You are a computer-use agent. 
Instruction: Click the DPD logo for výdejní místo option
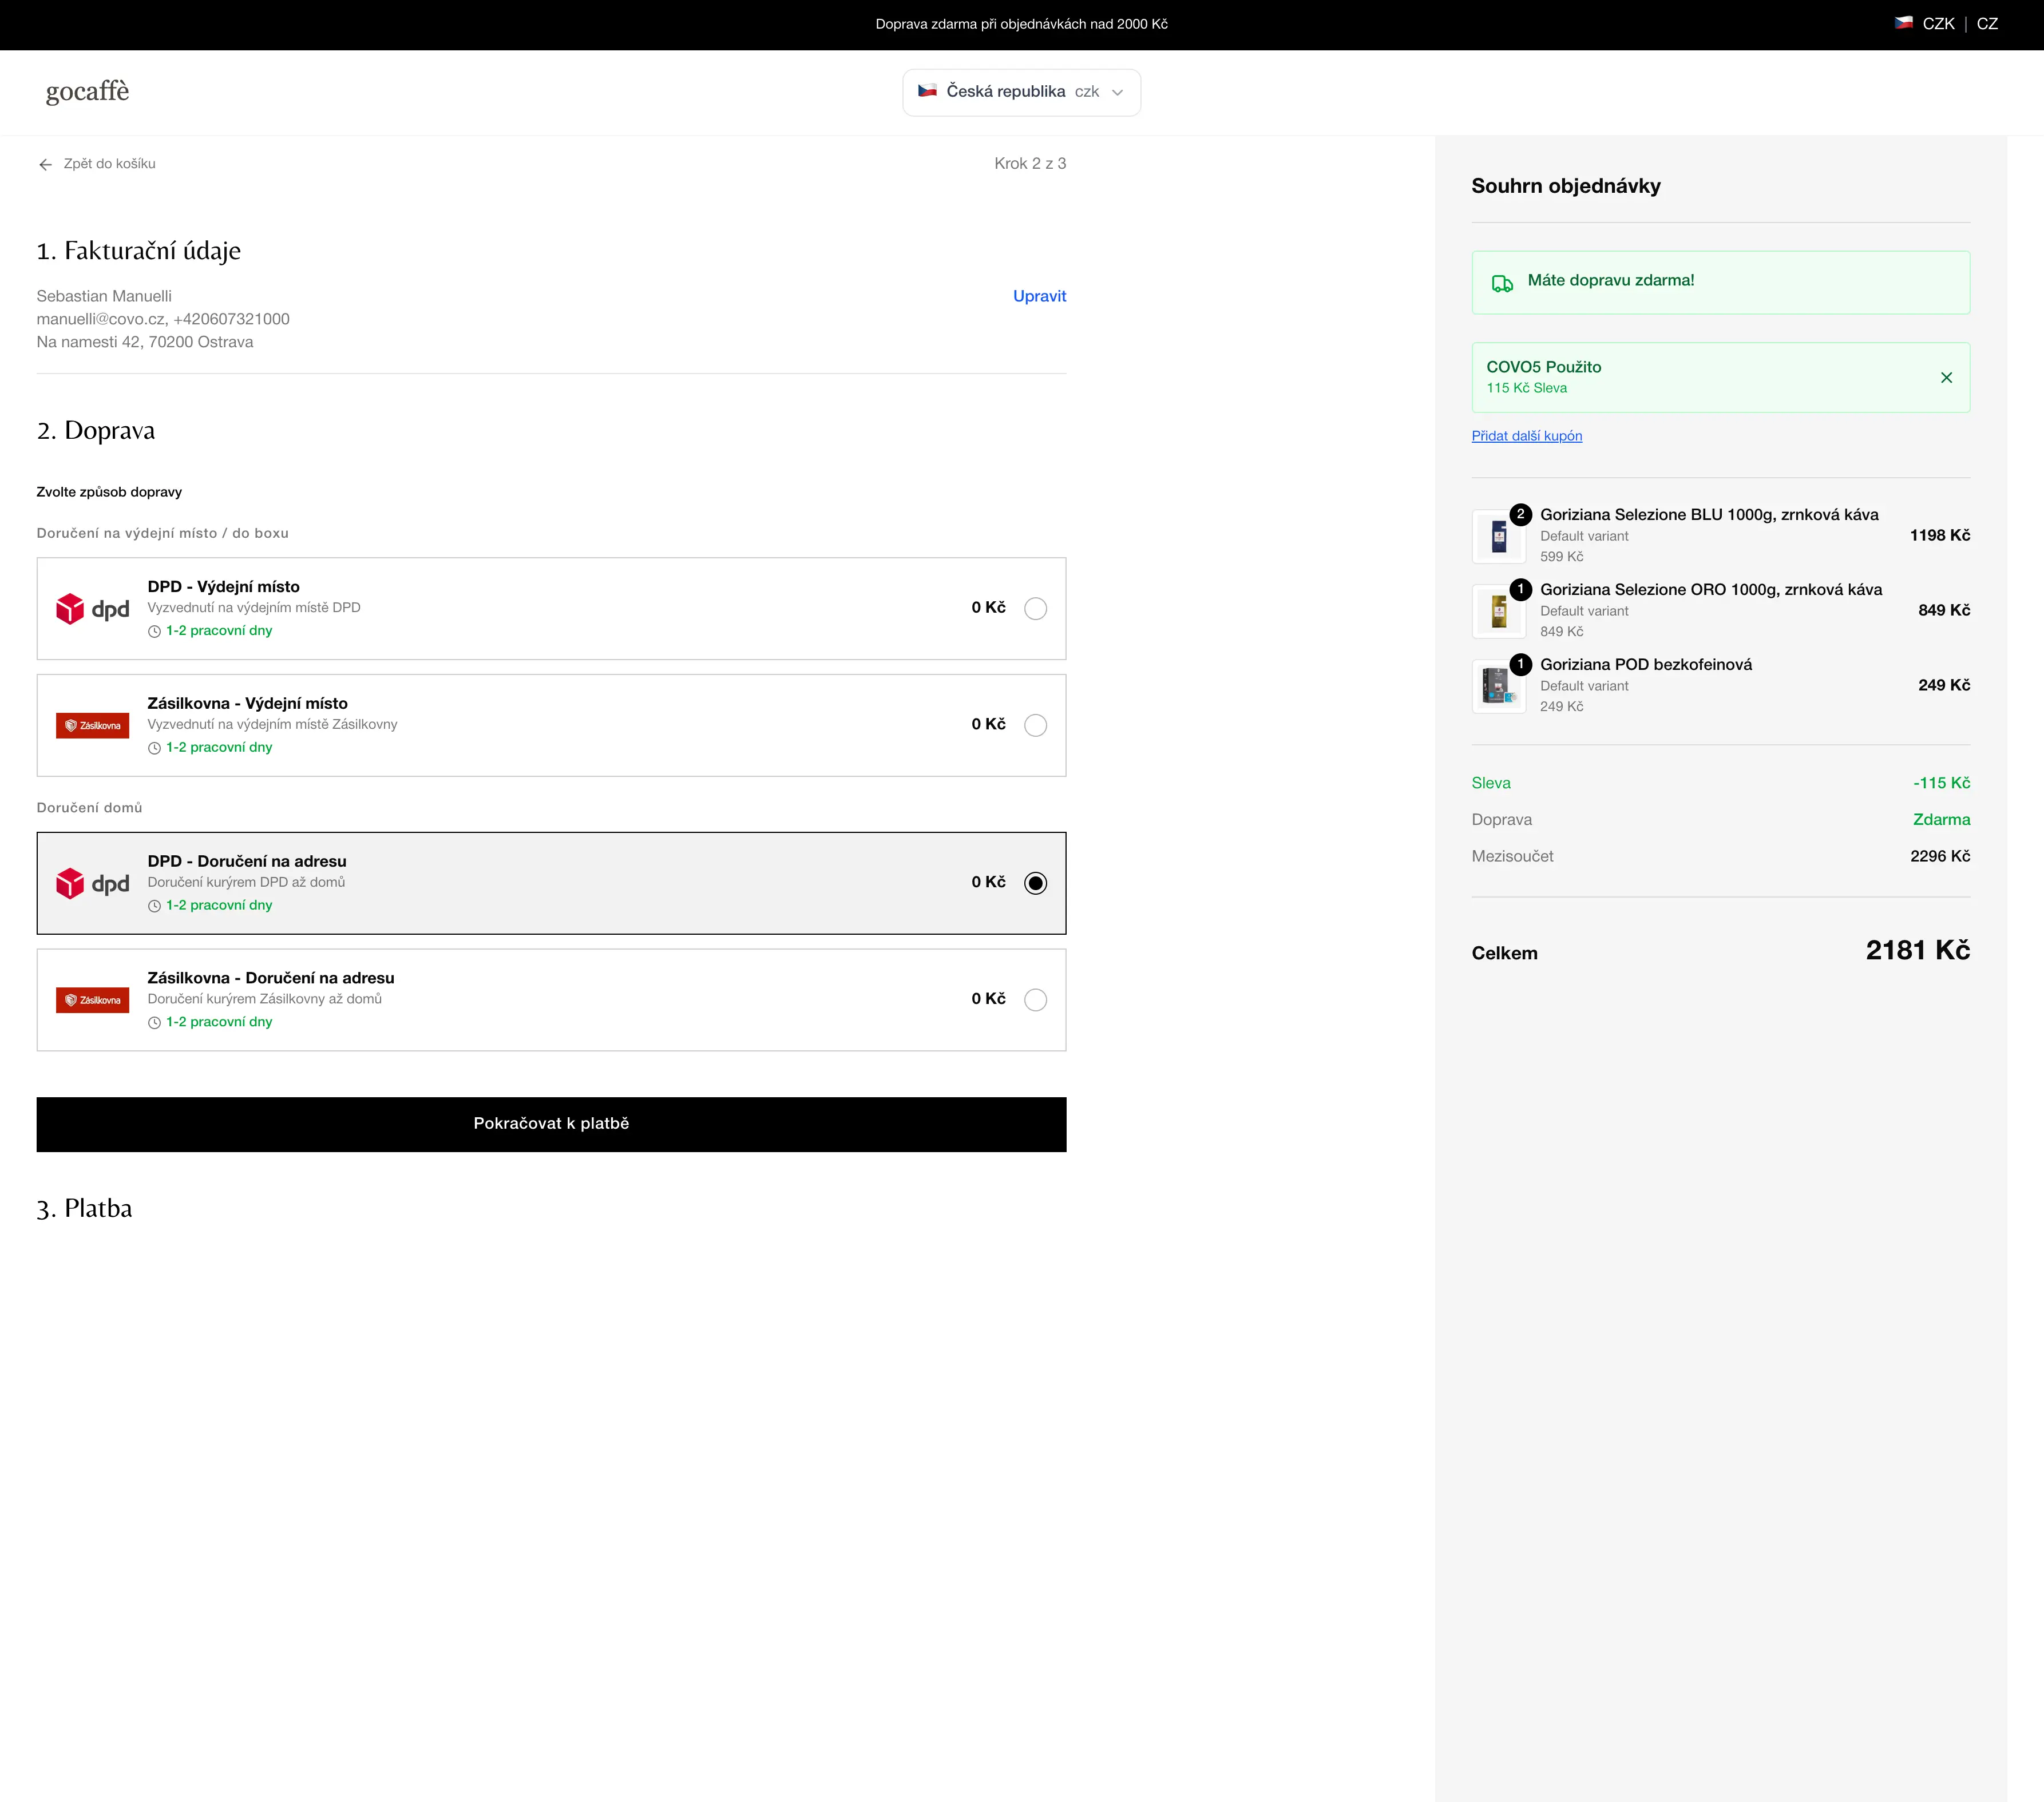[x=93, y=608]
